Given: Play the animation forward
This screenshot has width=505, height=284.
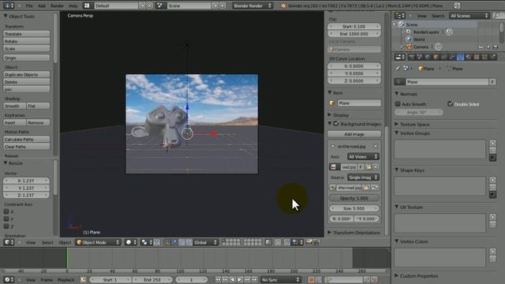Looking at the screenshot, I should click(240, 280).
